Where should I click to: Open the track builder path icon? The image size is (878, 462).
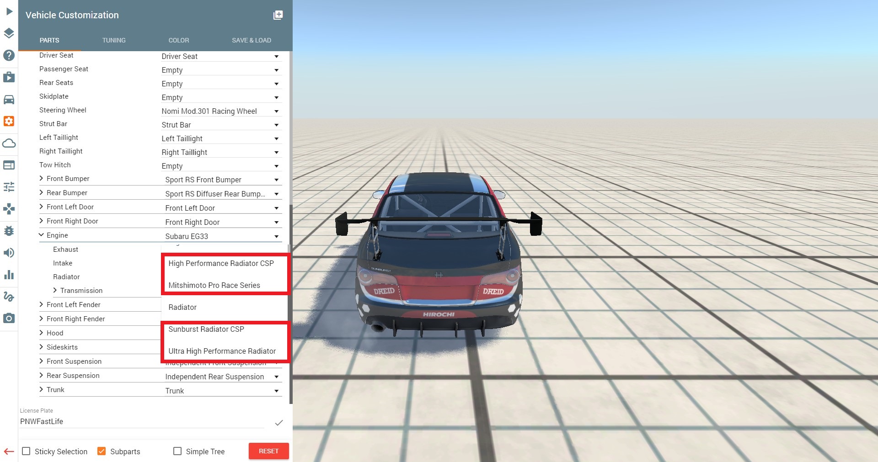pos(9,297)
